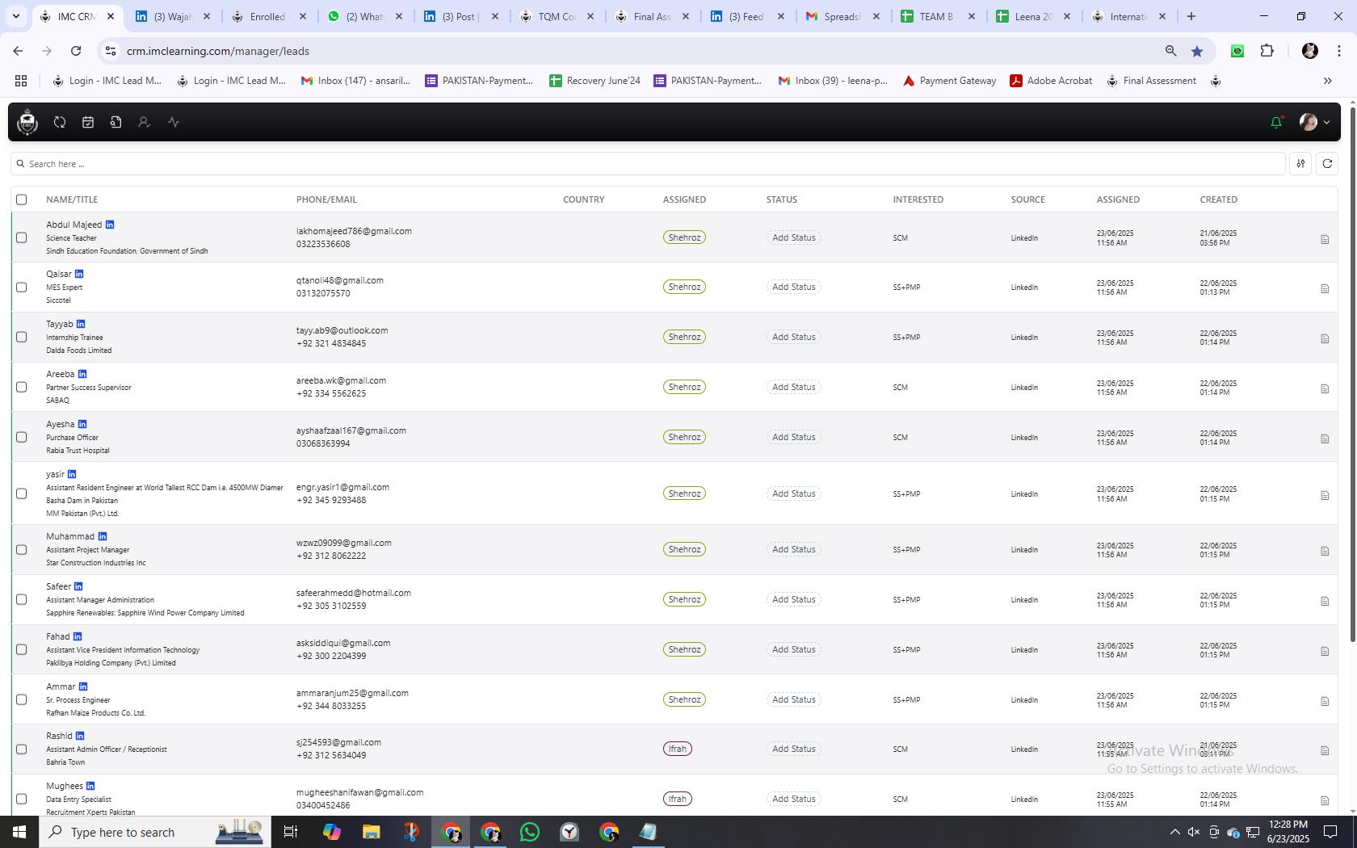Bookmark this page with the star icon
Viewport: 1357px width, 848px height.
coord(1197,51)
